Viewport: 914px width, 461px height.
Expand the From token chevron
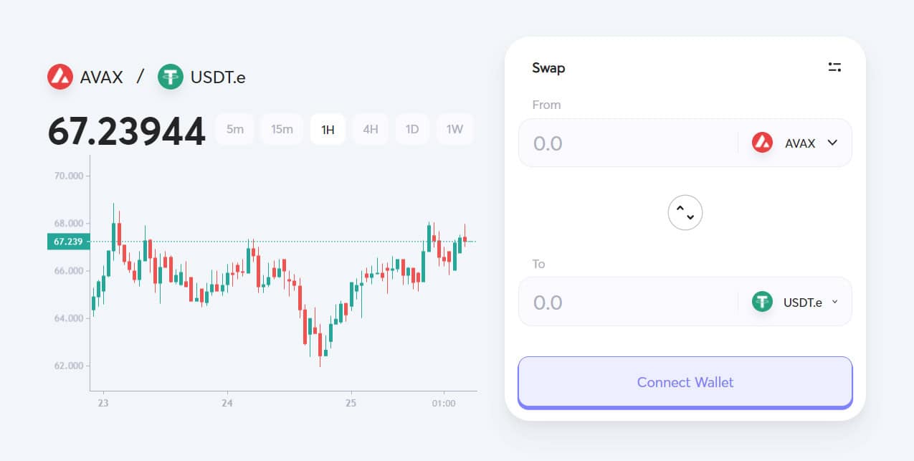(x=832, y=143)
